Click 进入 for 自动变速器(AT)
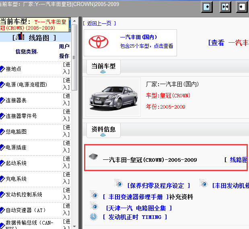Viewport: 249px width, 229px height. (66, 209)
